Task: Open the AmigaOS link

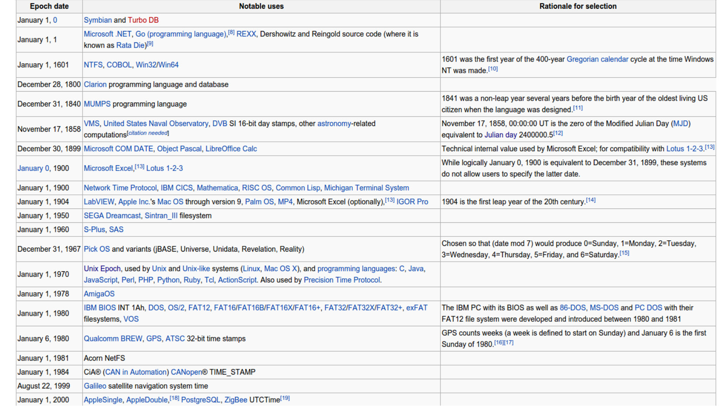Action: click(99, 294)
